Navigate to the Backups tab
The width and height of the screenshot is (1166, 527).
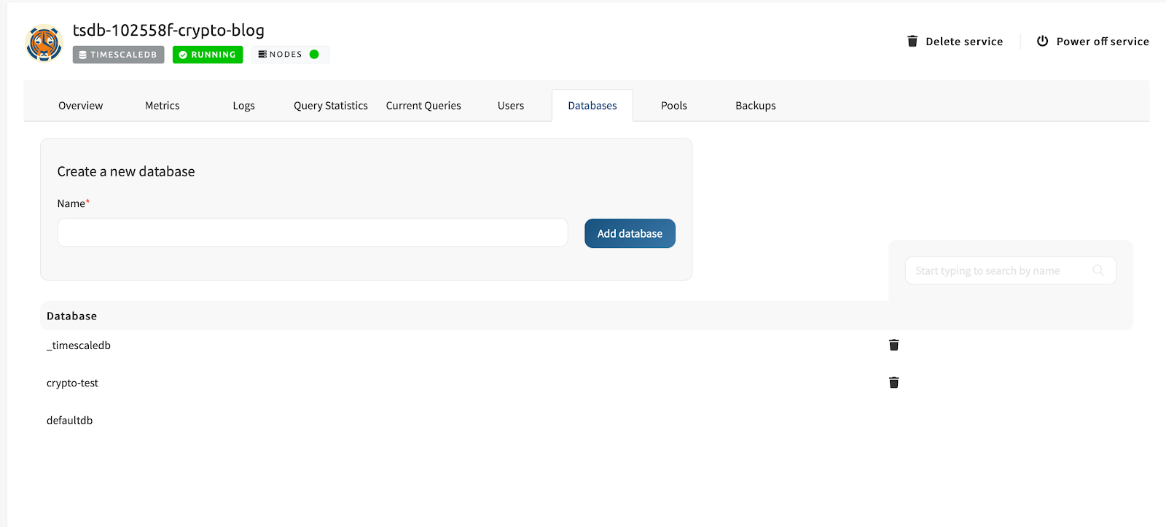point(756,106)
